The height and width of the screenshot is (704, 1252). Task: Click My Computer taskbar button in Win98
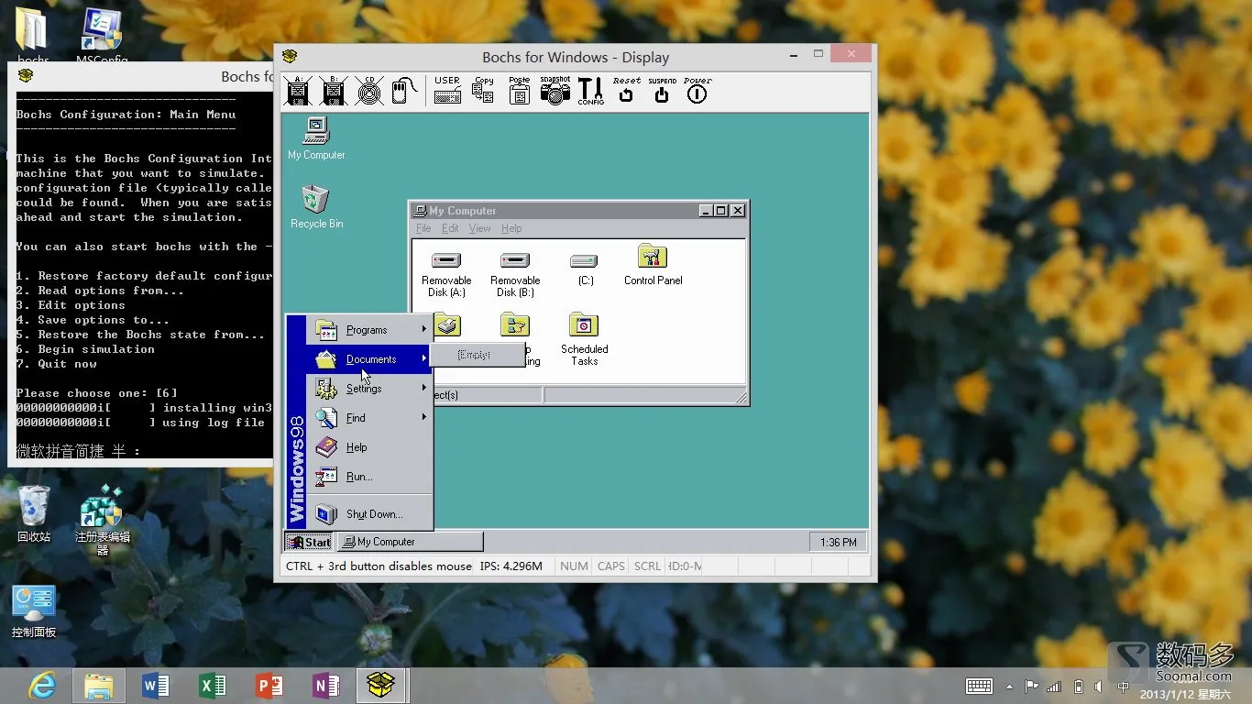(410, 542)
